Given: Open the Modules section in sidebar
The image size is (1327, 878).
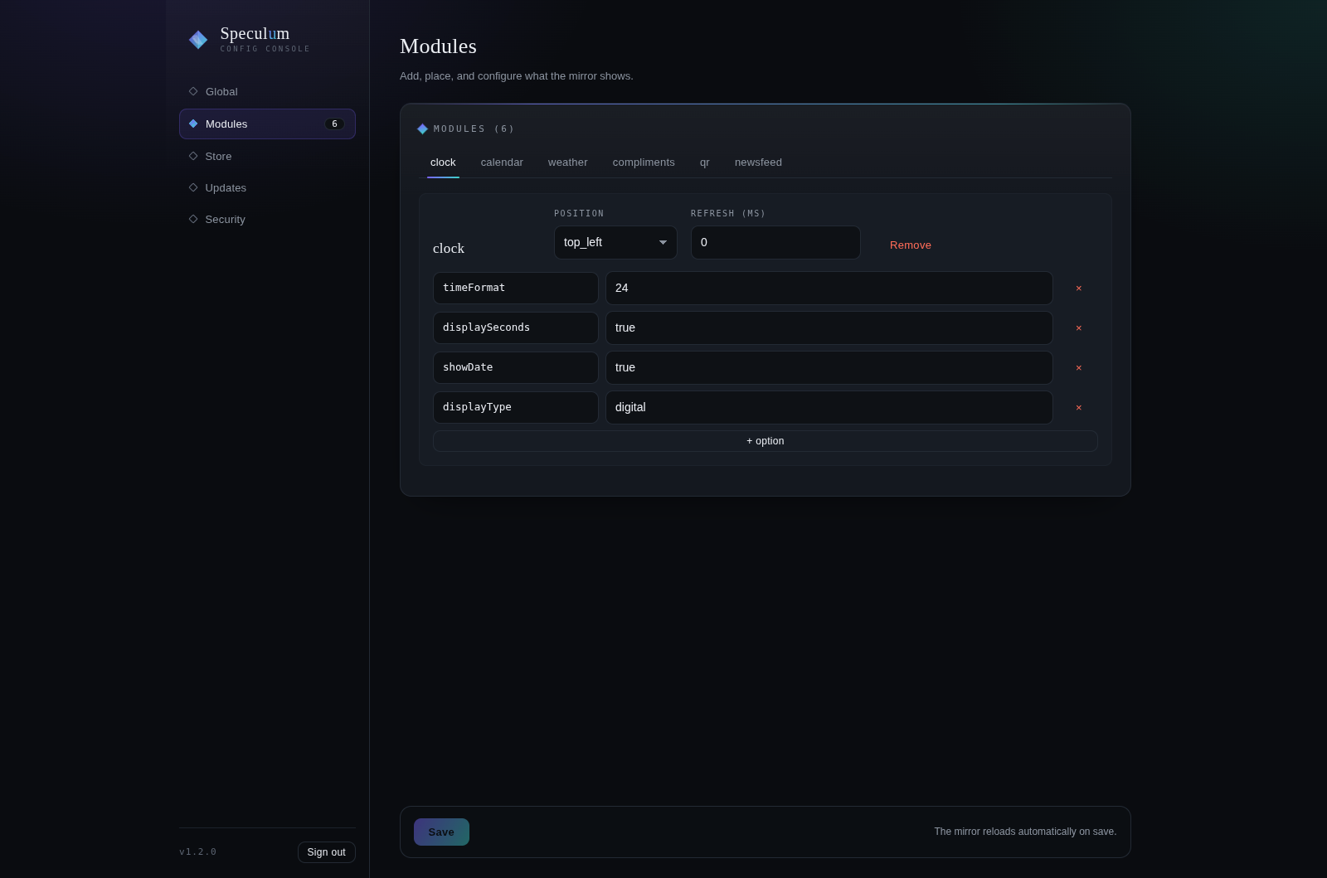Looking at the screenshot, I should [x=267, y=124].
